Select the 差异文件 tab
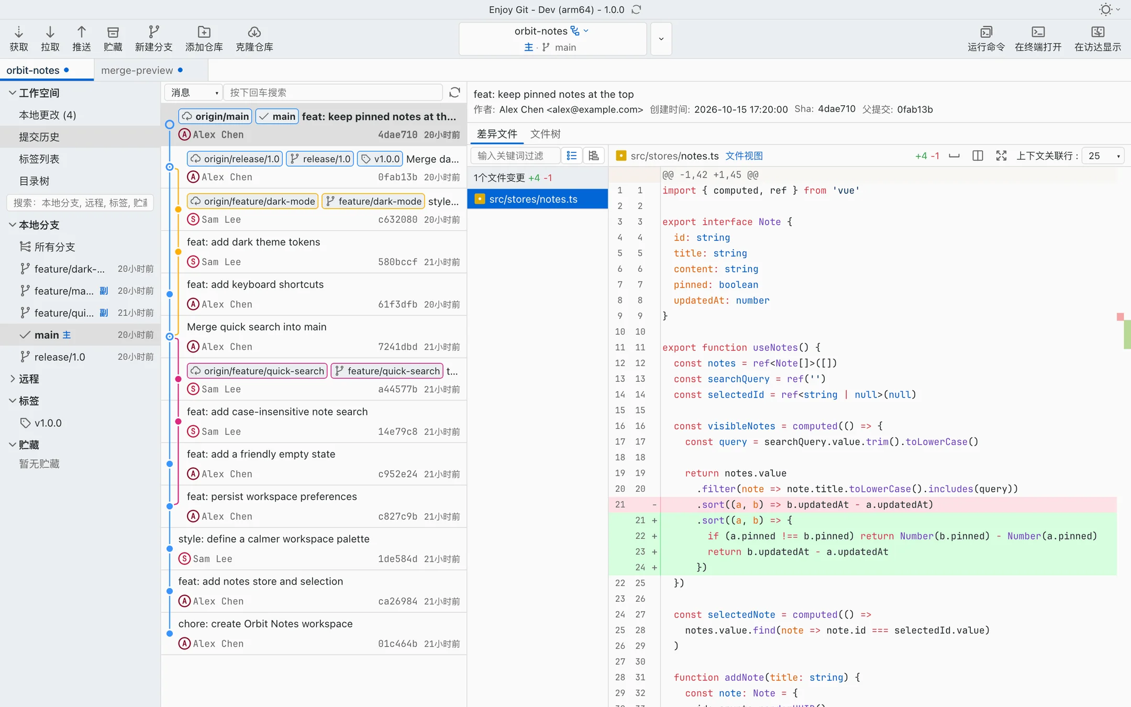 [x=497, y=134]
